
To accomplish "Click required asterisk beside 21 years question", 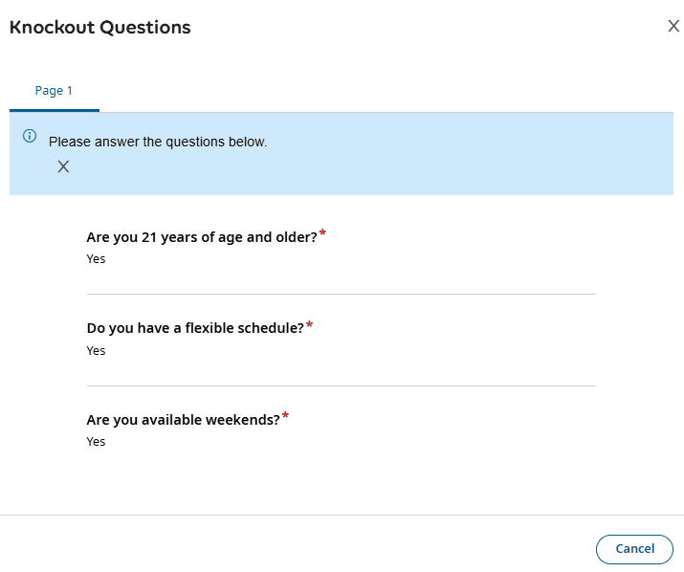I will (x=322, y=233).
